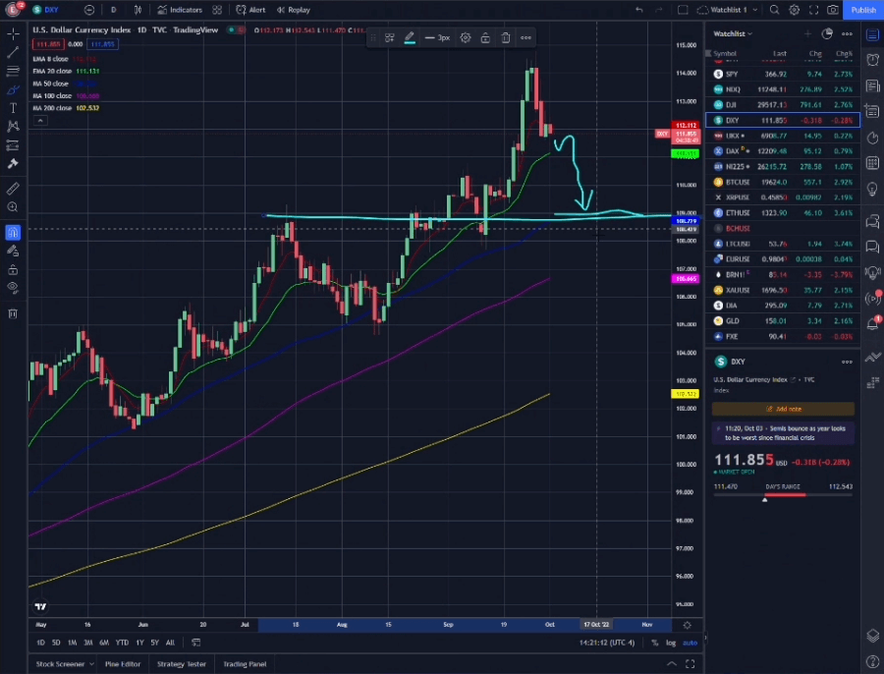The image size is (884, 674).
Task: Select the ruler measure tool
Action: pyautogui.click(x=13, y=189)
